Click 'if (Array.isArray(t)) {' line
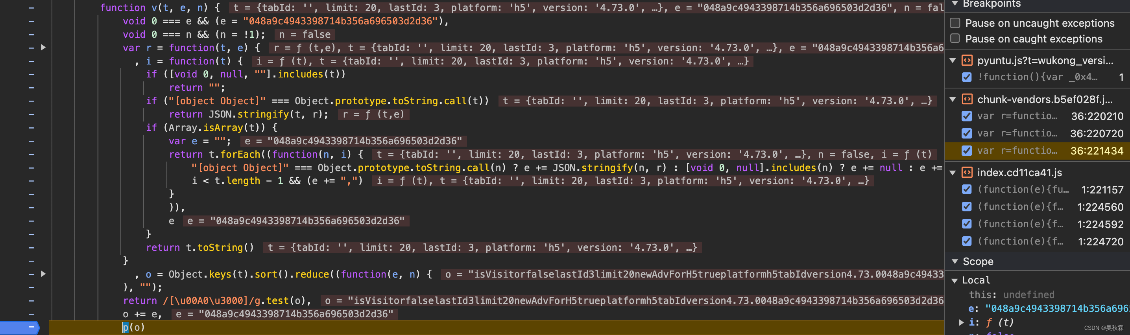Image resolution: width=1130 pixels, height=335 pixels. 212,128
